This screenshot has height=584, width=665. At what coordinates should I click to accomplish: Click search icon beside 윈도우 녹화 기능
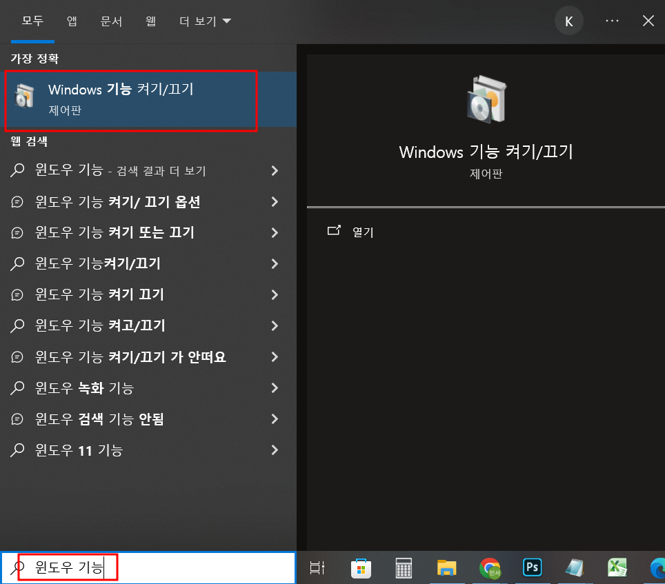coord(17,387)
